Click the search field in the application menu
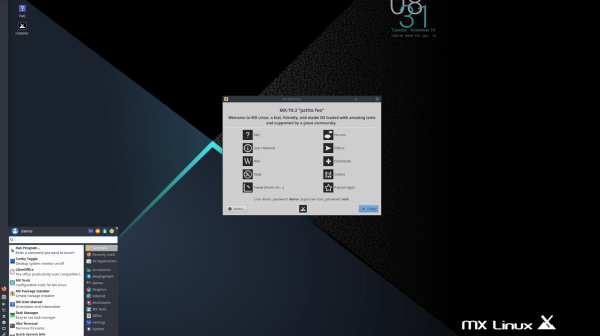600x336 pixels. tap(63, 239)
